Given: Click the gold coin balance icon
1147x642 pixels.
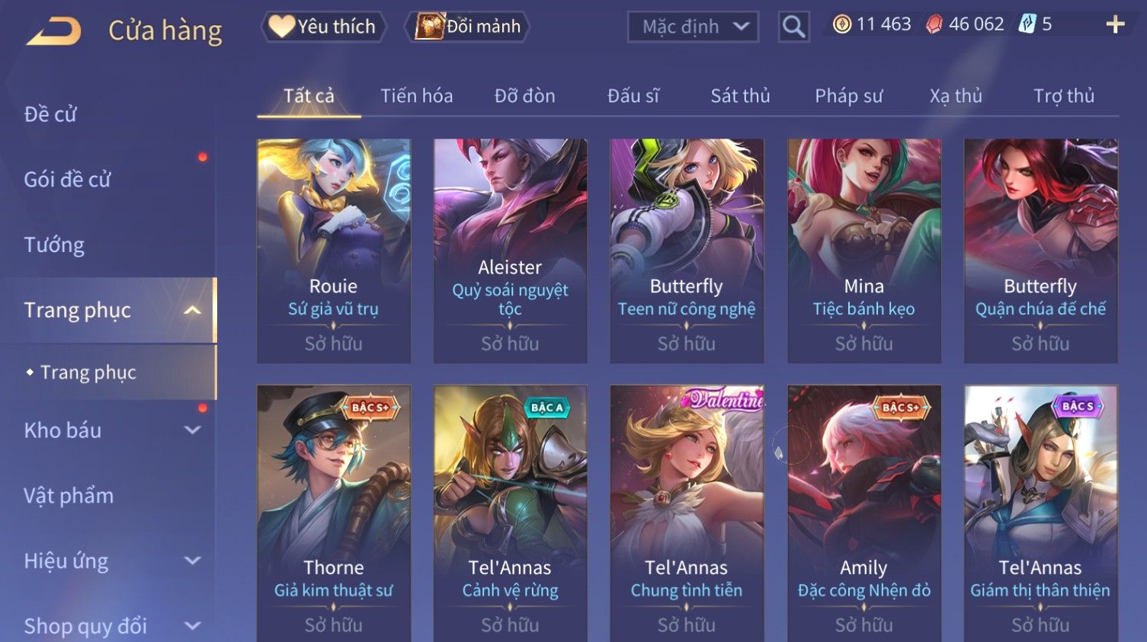Looking at the screenshot, I should coord(841,25).
